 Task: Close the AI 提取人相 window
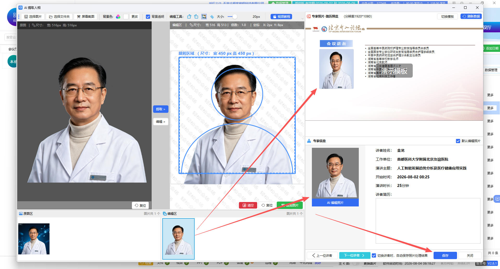click(477, 8)
